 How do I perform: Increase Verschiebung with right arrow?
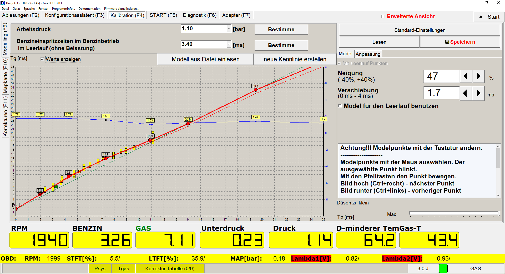[478, 93]
